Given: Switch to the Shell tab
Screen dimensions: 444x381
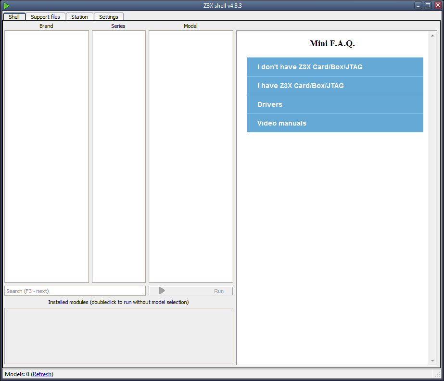Looking at the screenshot, I should (14, 17).
